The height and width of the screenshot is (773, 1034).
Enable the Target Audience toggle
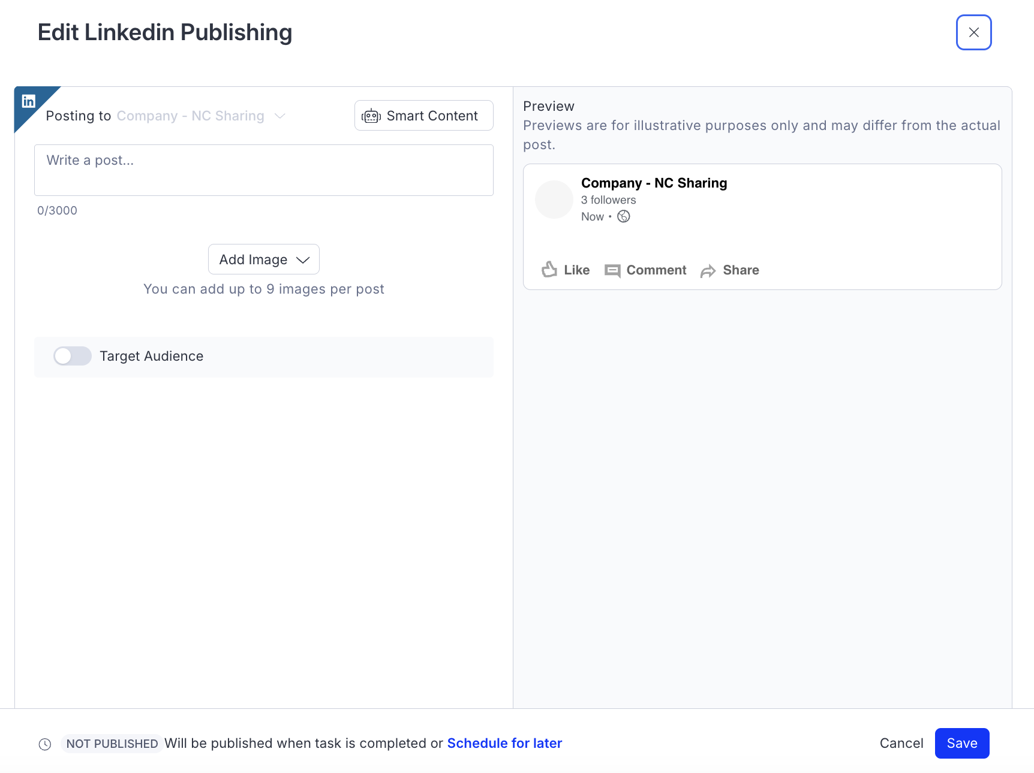[x=73, y=356]
